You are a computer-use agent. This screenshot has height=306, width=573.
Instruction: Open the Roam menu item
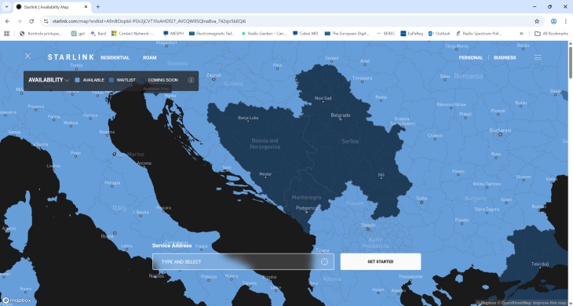pyautogui.click(x=149, y=58)
